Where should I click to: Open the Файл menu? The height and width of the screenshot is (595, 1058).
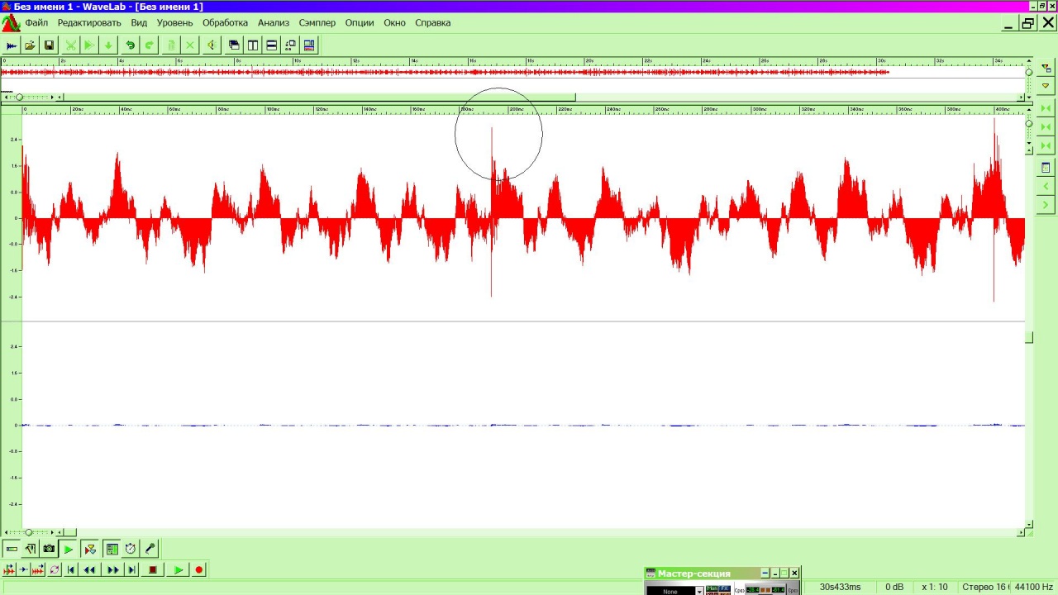36,22
